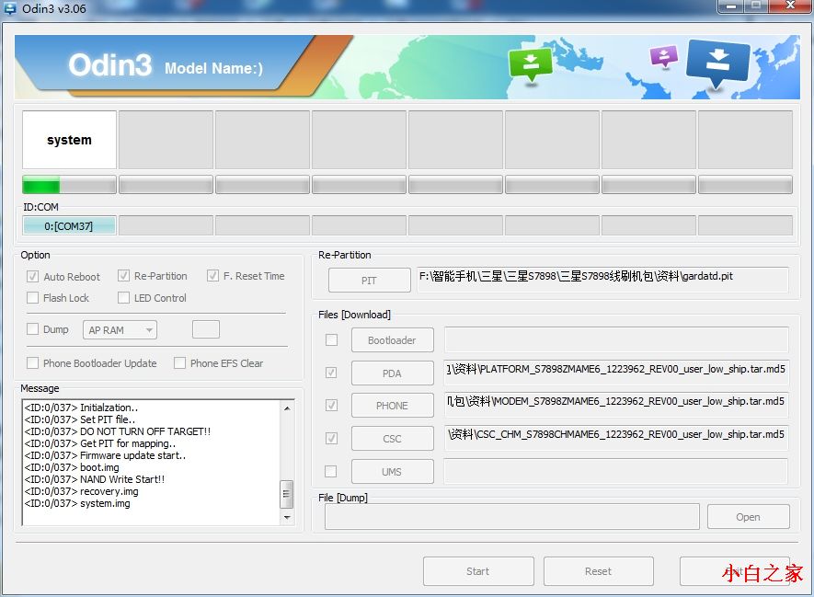Image resolution: width=814 pixels, height=597 pixels.
Task: Enable the LED Control option
Action: point(123,298)
